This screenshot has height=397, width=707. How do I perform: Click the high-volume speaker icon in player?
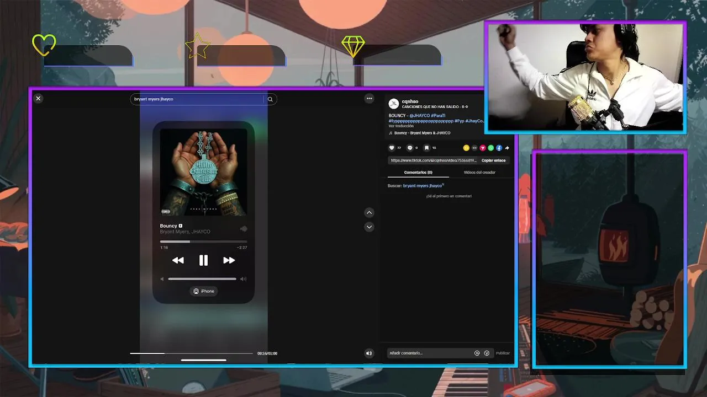[x=244, y=279]
